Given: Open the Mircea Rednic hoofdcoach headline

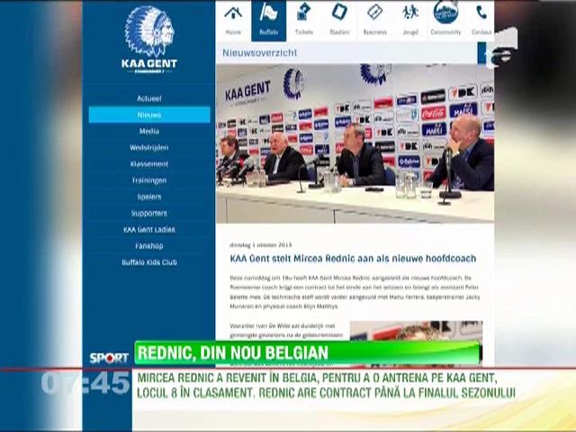Looking at the screenshot, I should pyautogui.click(x=353, y=258).
